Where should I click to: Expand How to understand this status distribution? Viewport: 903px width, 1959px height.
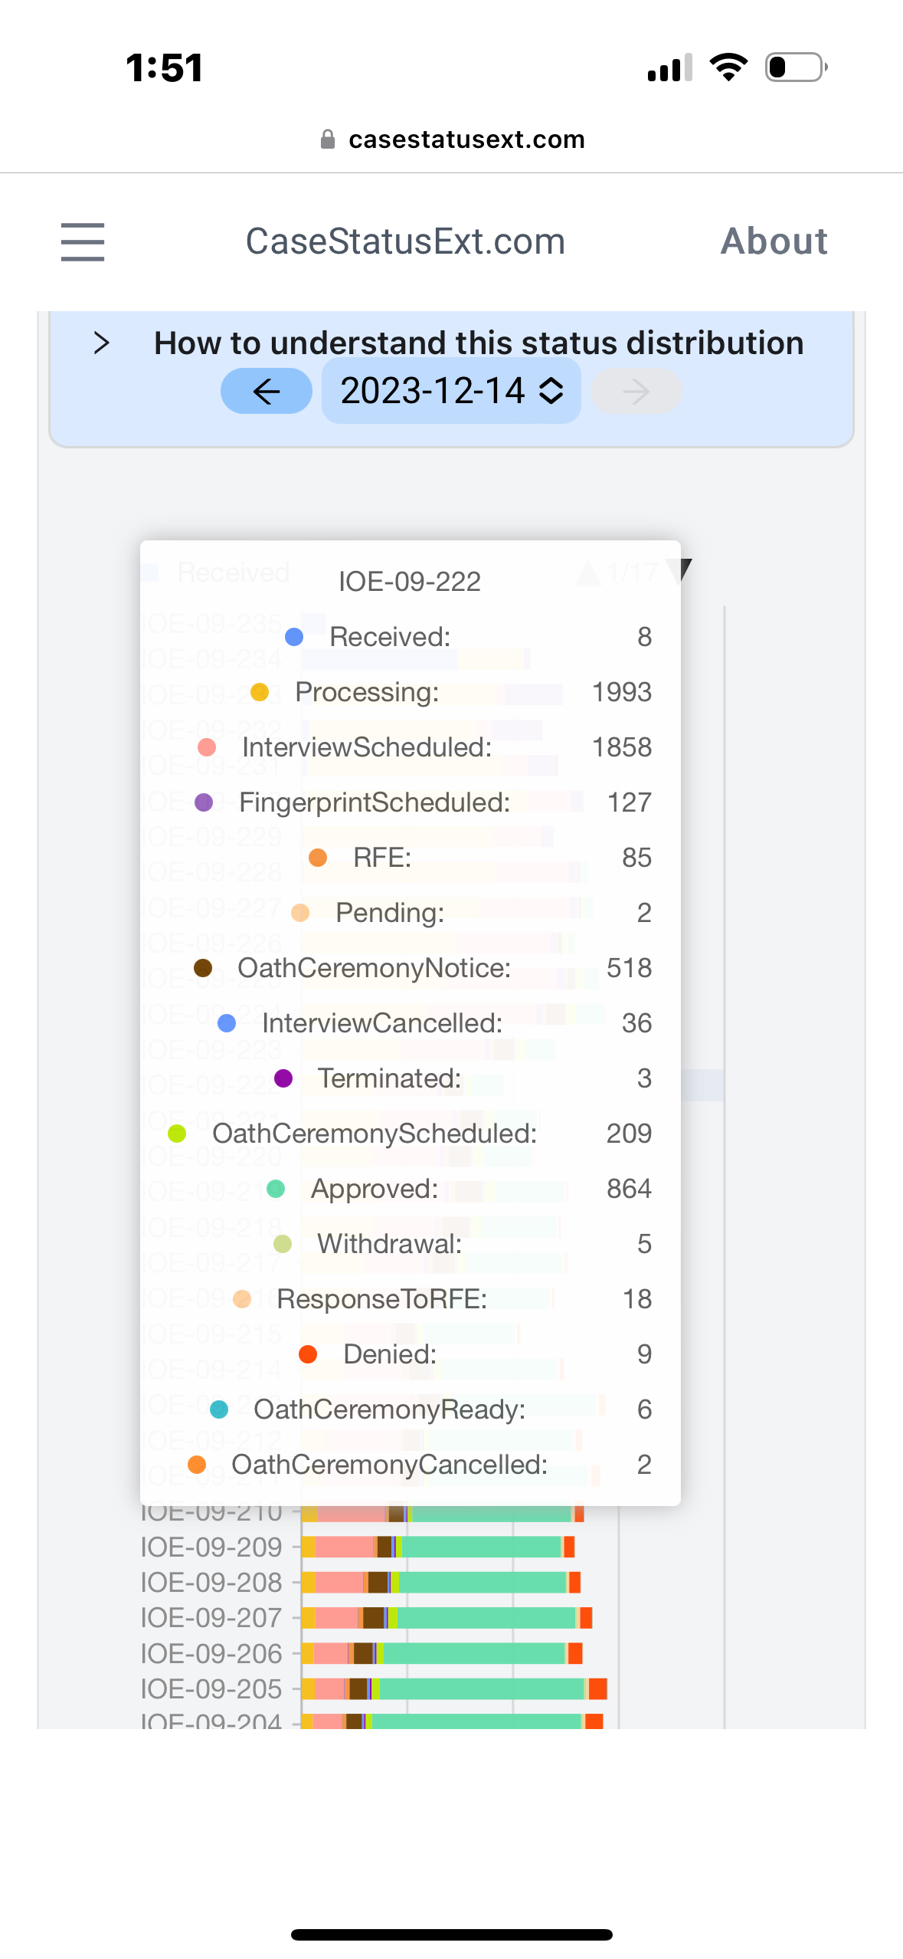(x=479, y=343)
